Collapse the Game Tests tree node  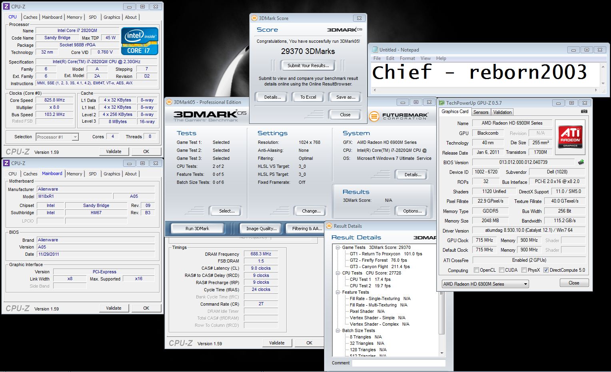click(337, 247)
